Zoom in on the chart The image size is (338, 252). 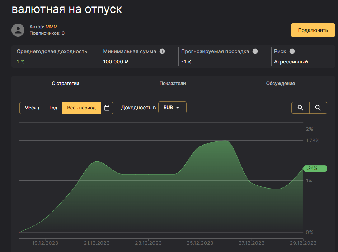[300, 108]
